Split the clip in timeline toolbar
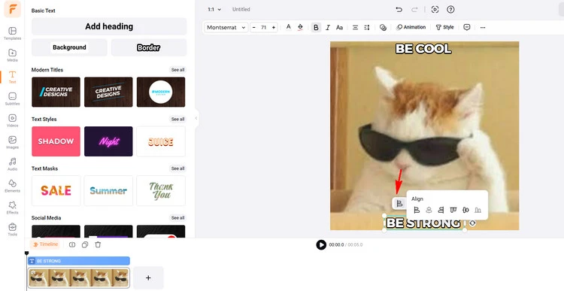564x291 pixels. [x=72, y=244]
